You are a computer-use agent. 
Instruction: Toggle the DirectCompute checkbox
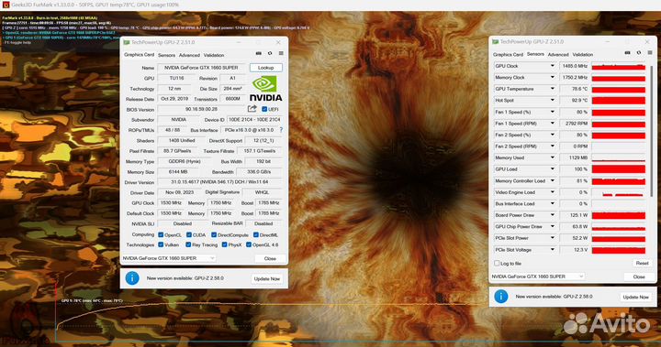click(214, 234)
